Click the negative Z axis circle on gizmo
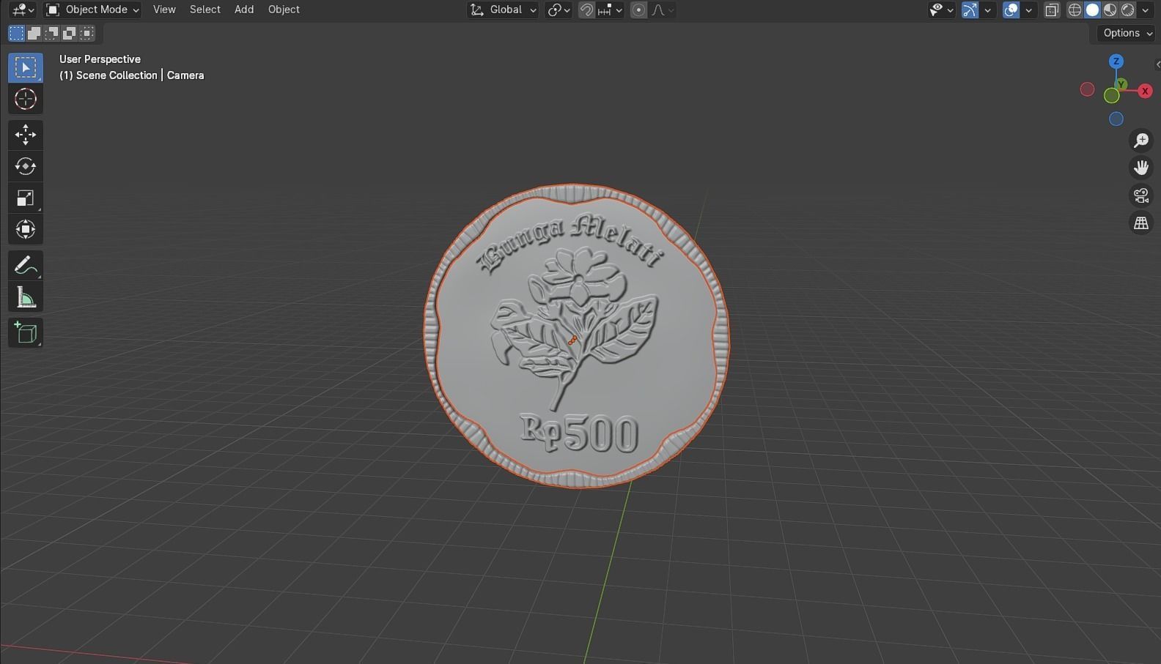 1116,119
